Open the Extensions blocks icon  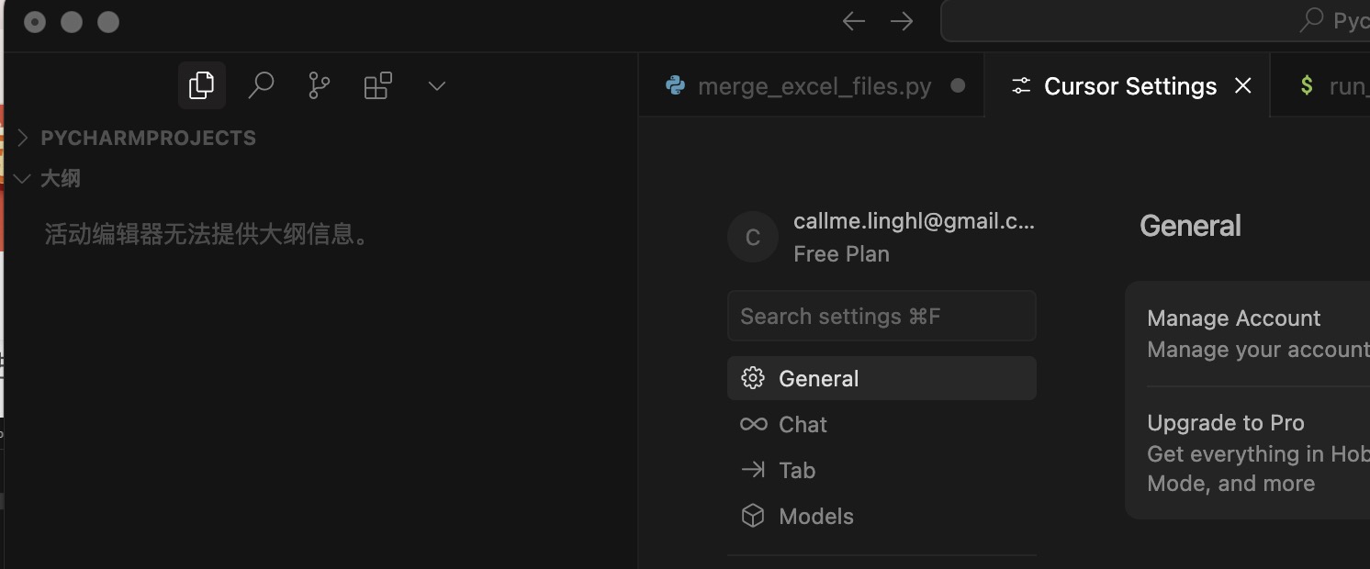click(x=377, y=86)
